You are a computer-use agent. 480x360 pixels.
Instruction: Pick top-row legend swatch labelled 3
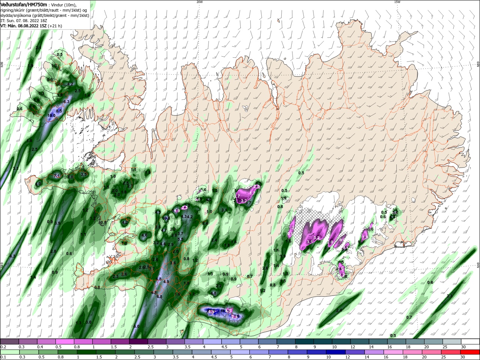pyautogui.click(x=175, y=342)
